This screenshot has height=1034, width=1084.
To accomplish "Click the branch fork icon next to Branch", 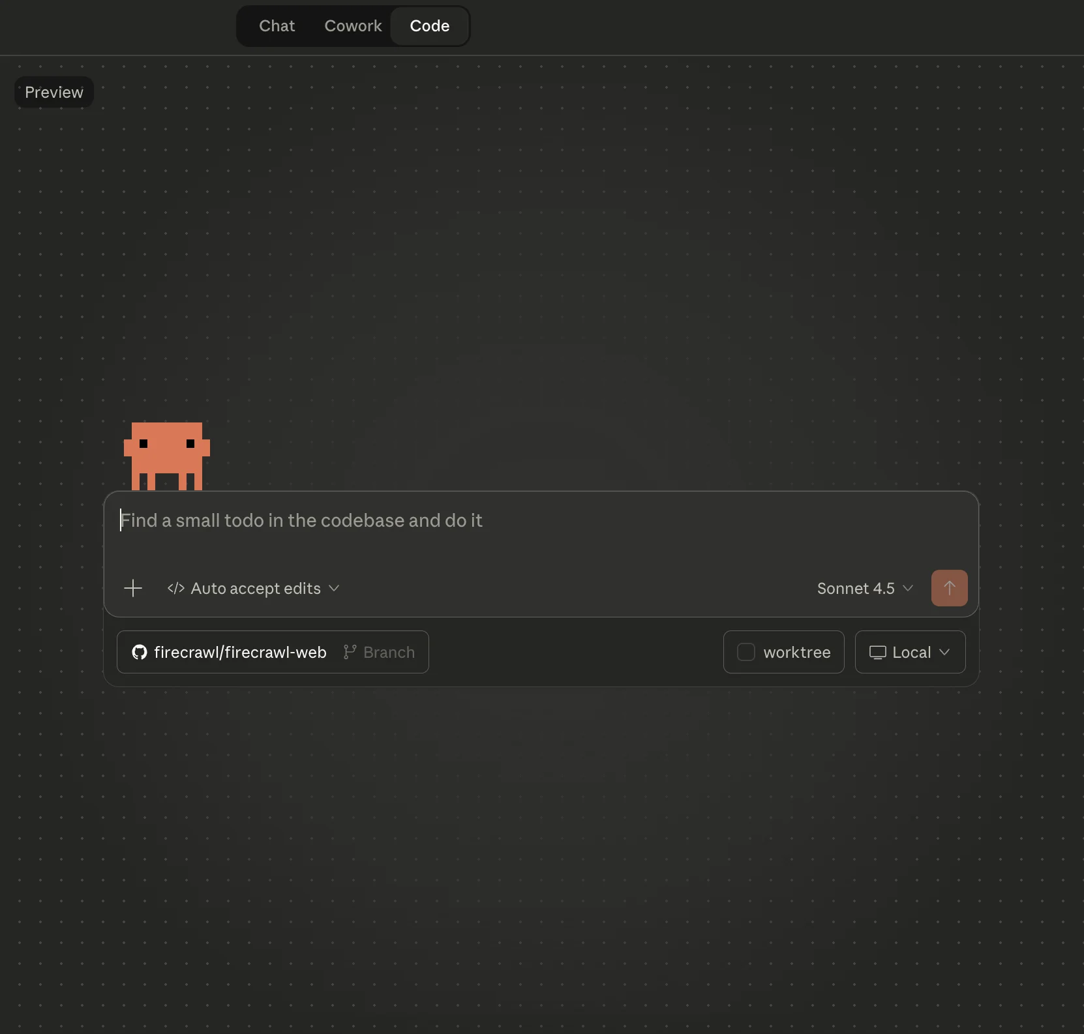I will point(350,652).
